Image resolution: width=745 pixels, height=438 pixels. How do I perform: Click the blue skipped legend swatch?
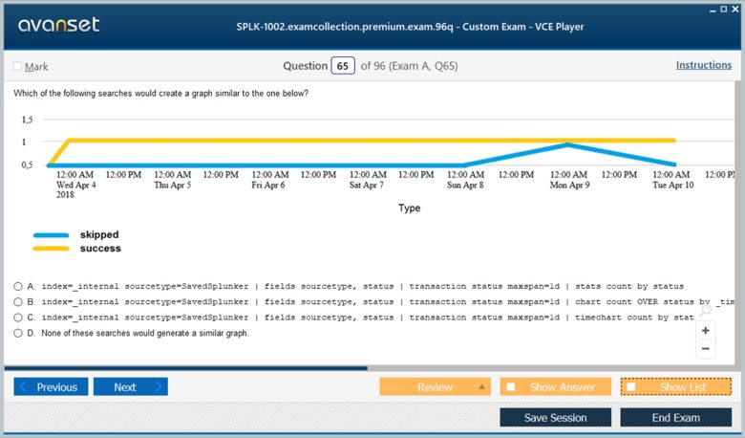pyautogui.click(x=52, y=235)
